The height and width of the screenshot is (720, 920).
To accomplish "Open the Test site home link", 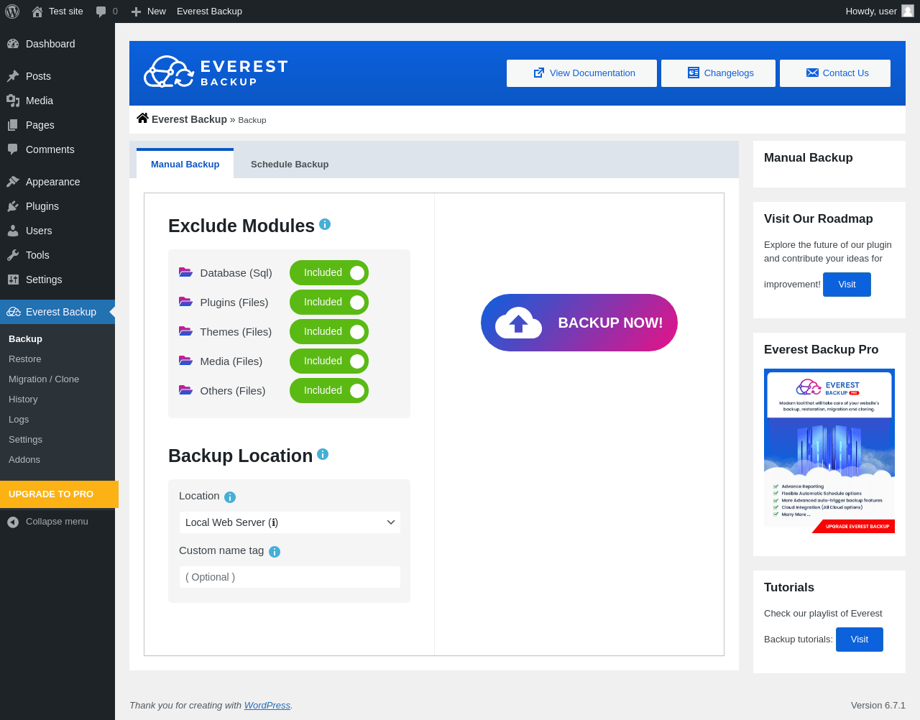I will (x=57, y=11).
